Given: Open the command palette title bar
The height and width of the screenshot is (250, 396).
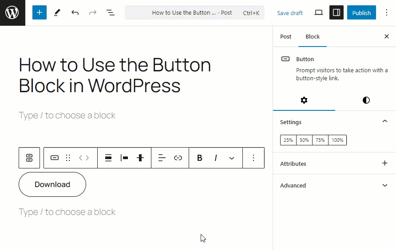Looking at the screenshot, I should pyautogui.click(x=194, y=12).
